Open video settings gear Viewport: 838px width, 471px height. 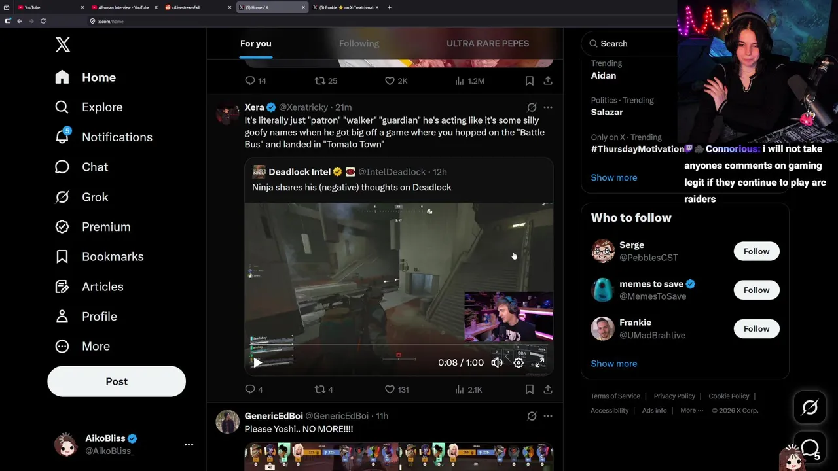[519, 362]
